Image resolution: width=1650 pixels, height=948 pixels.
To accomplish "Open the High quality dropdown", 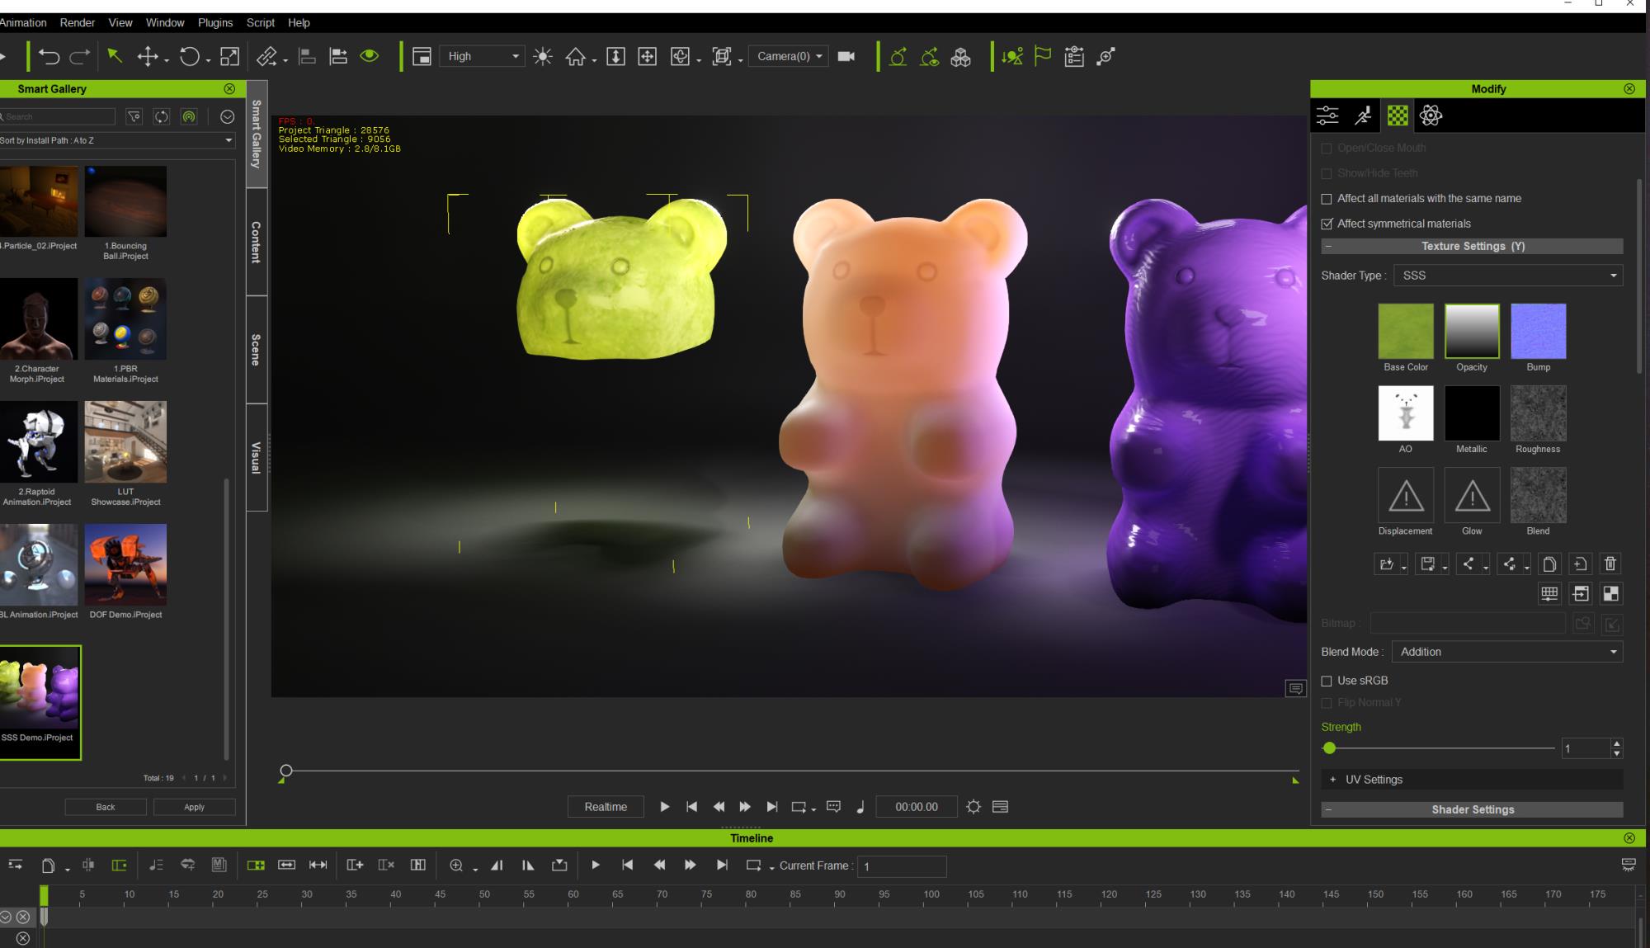I will [481, 56].
